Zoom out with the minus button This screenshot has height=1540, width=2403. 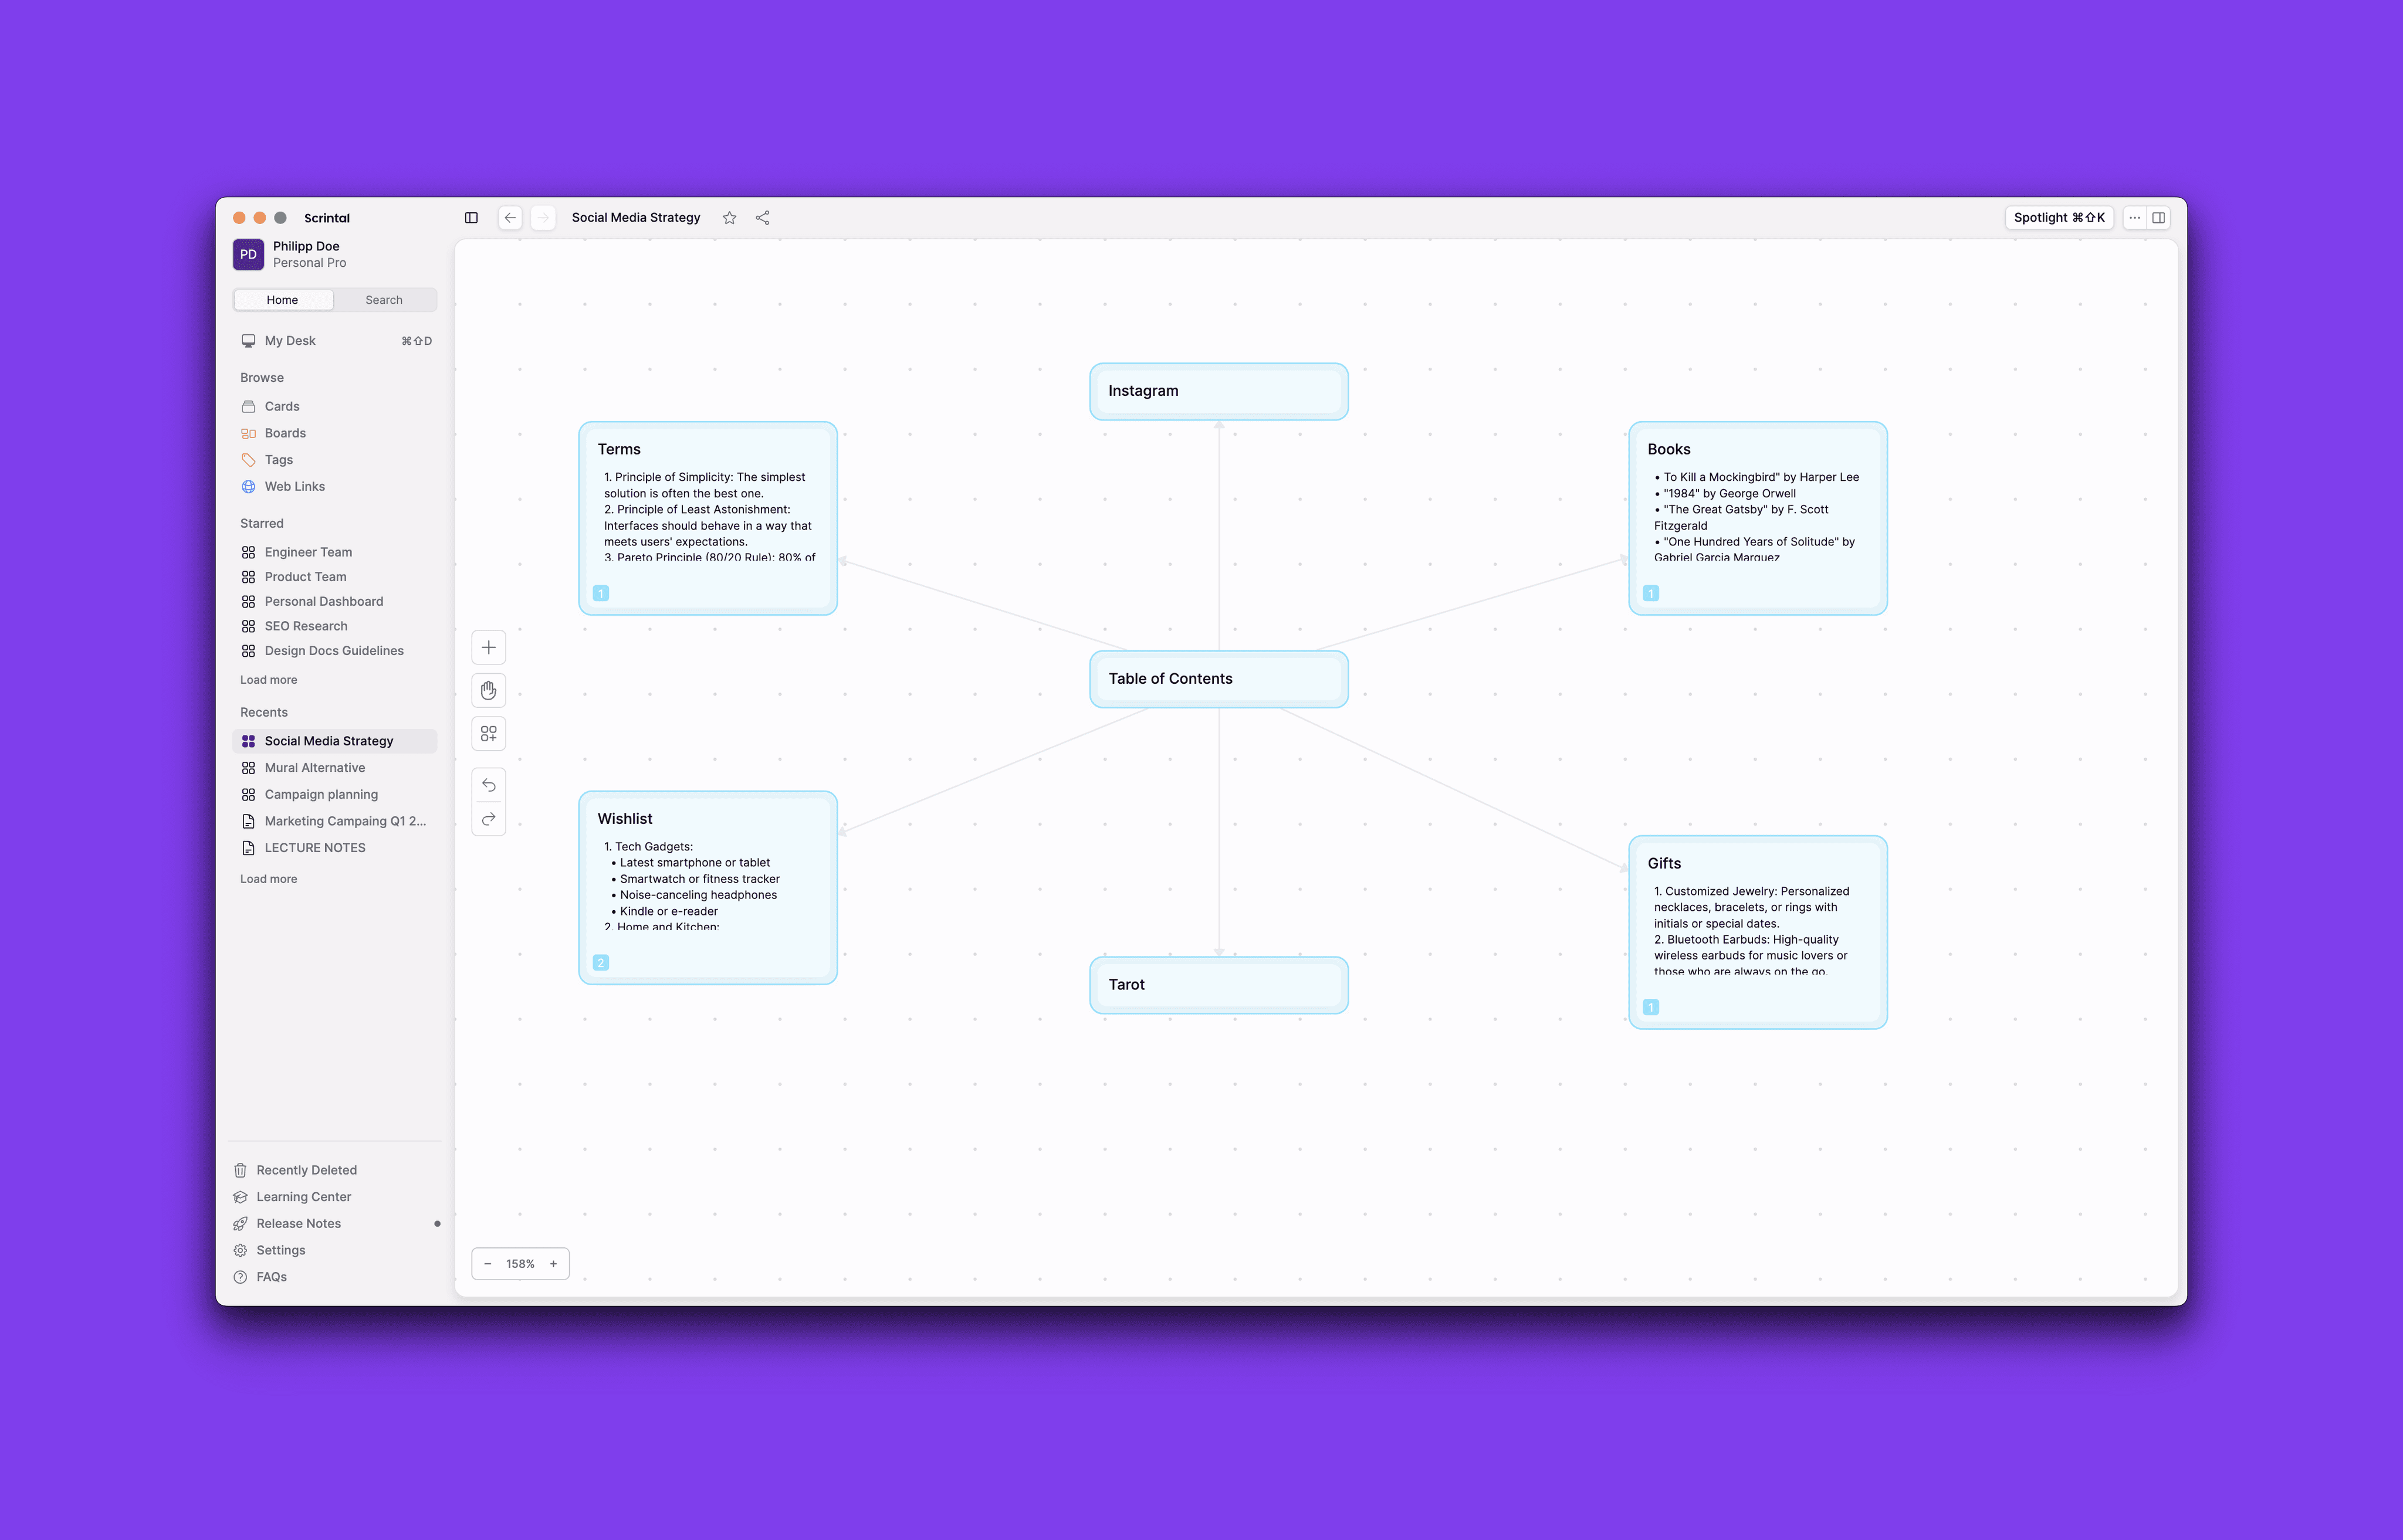pyautogui.click(x=487, y=1264)
